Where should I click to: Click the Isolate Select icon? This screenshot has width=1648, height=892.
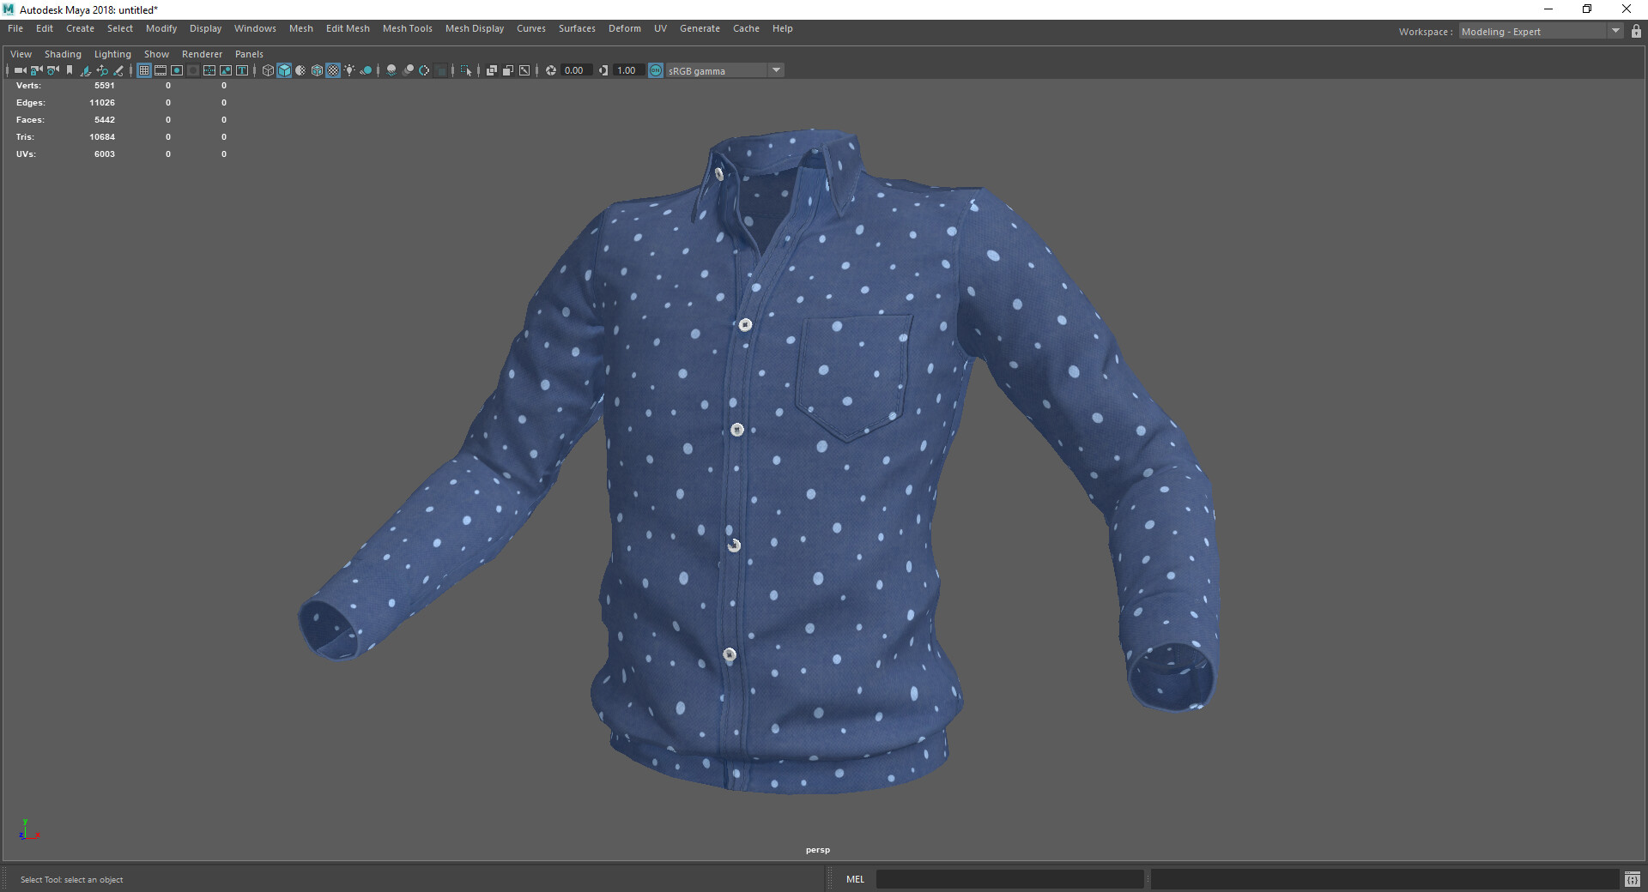pos(466,70)
